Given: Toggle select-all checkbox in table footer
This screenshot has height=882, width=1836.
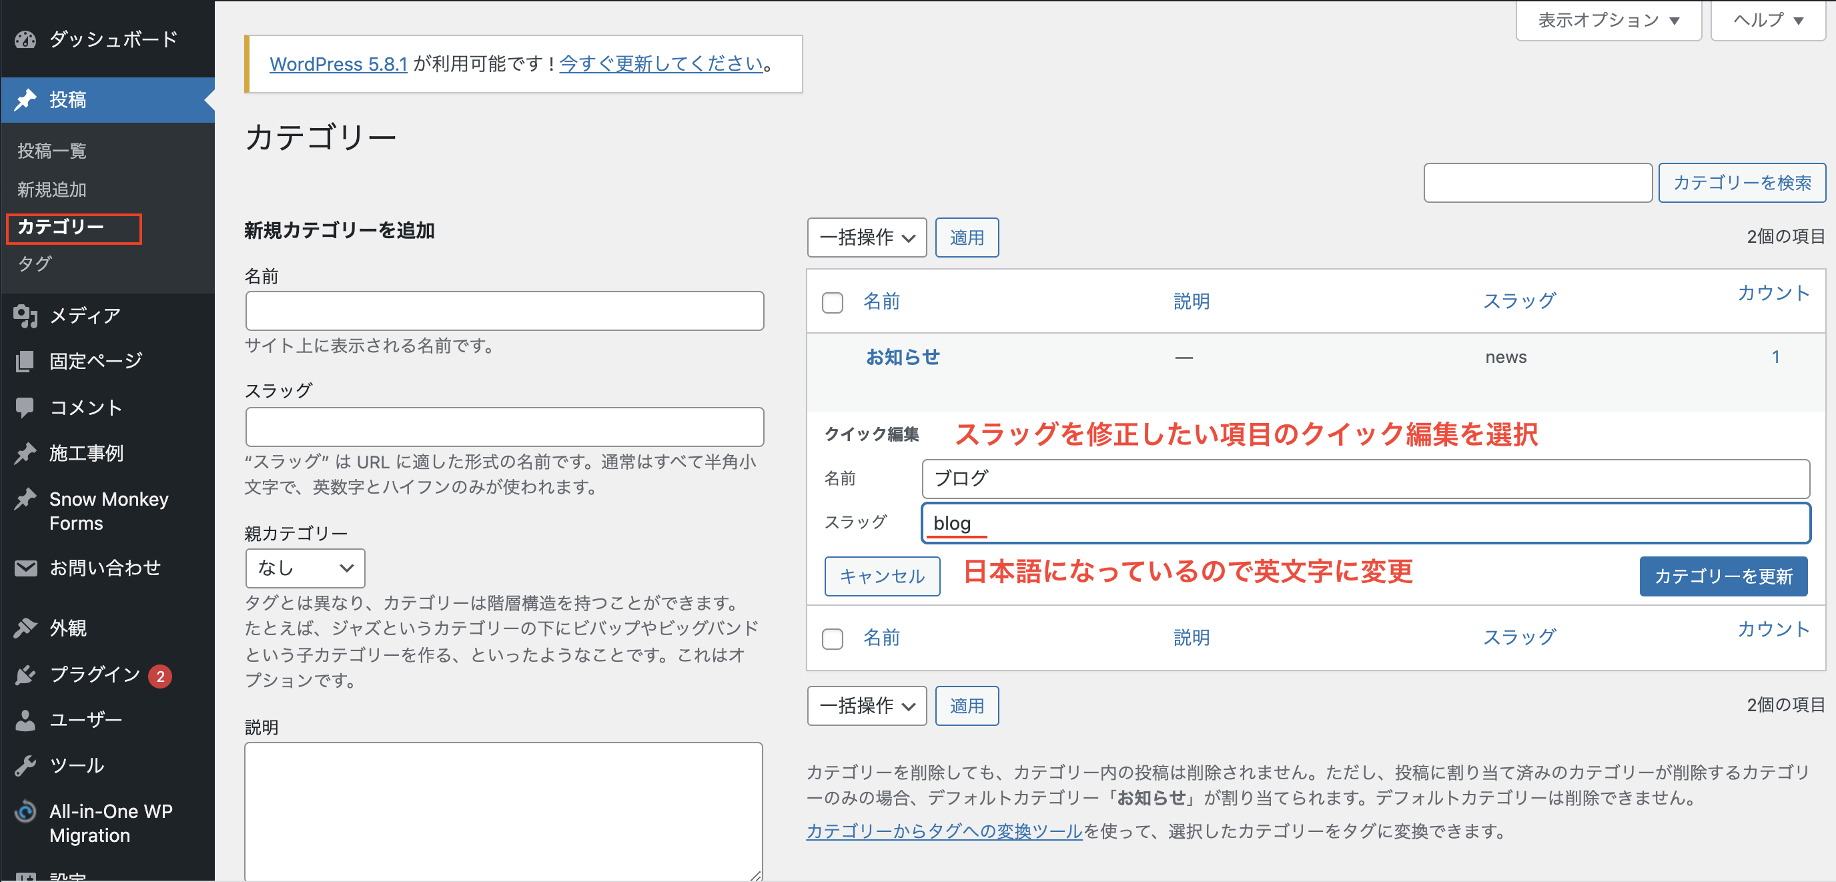Looking at the screenshot, I should (833, 638).
